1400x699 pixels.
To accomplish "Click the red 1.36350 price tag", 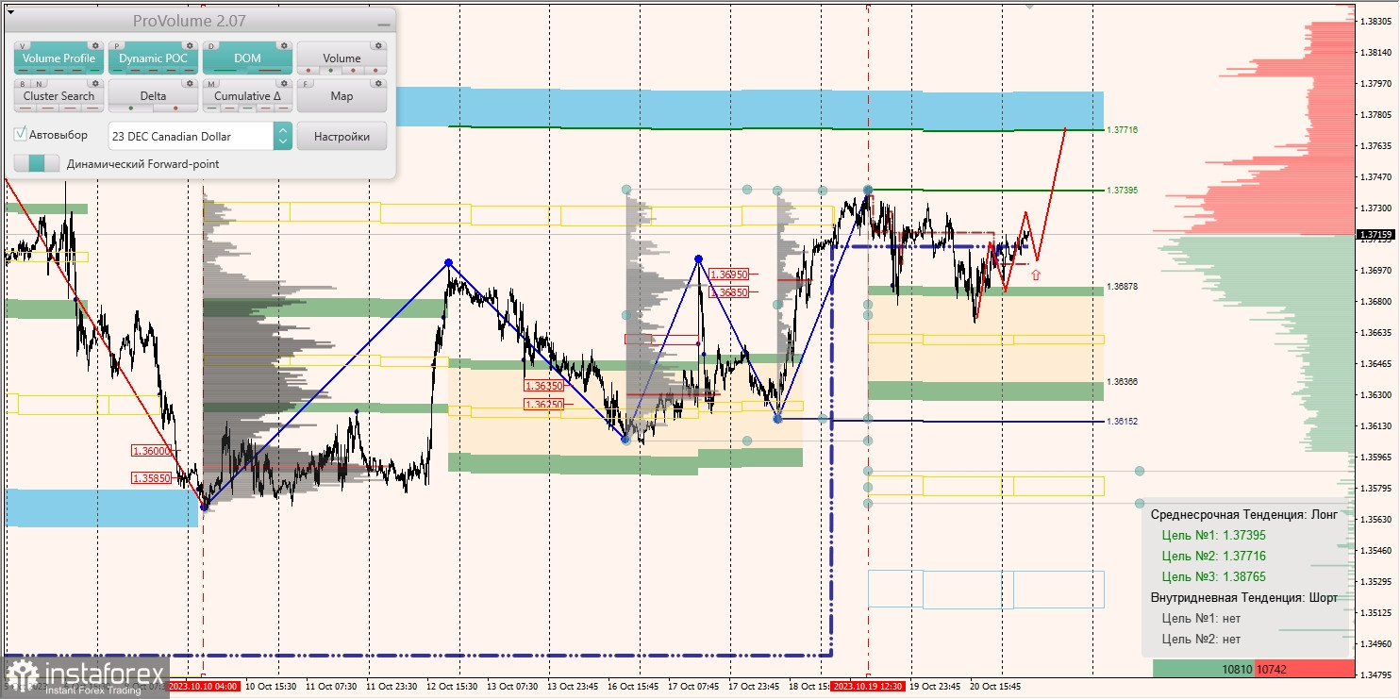I will (544, 386).
